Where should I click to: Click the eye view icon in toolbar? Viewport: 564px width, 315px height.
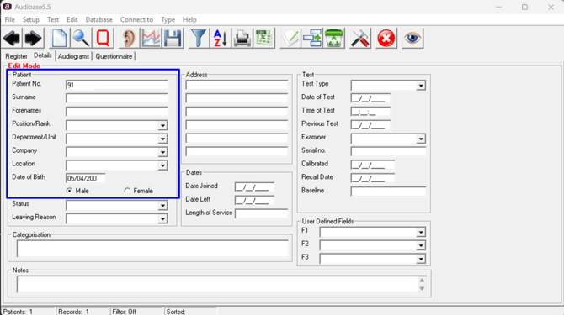[x=412, y=38]
